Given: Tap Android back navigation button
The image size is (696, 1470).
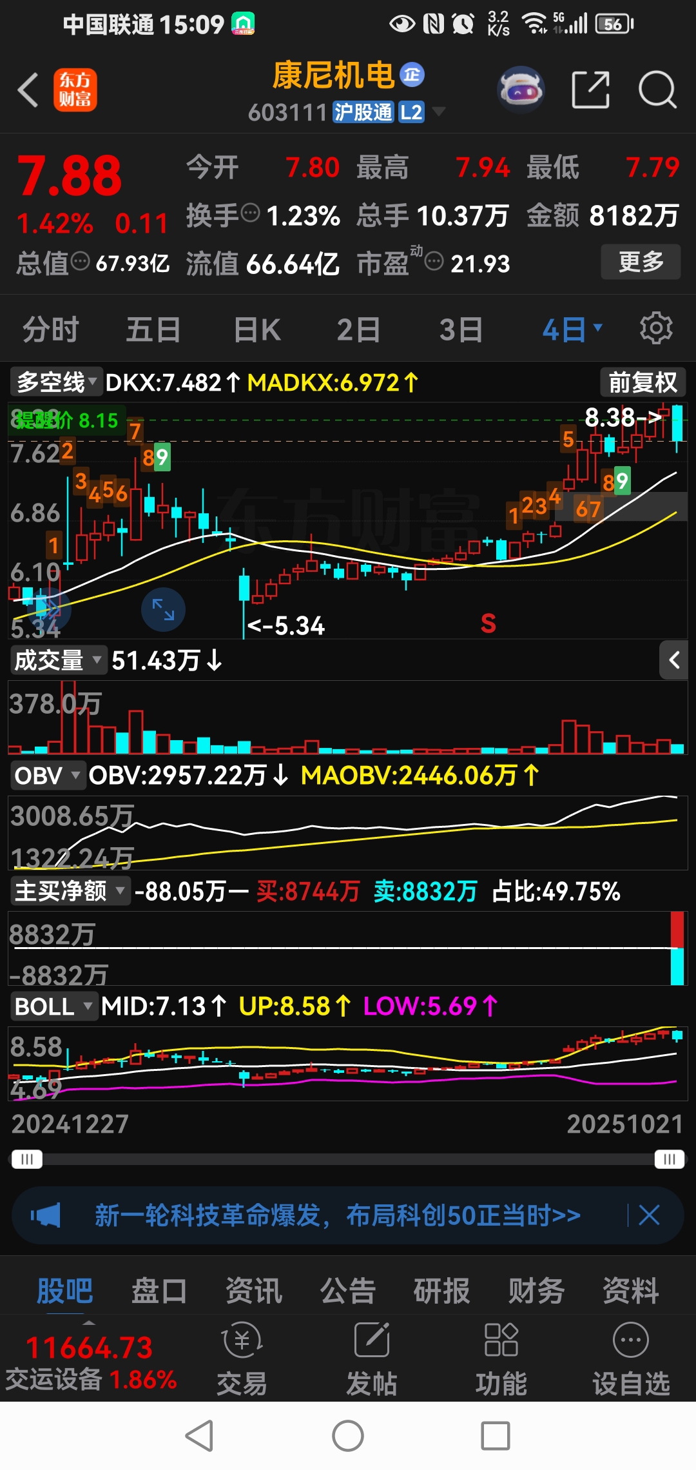Looking at the screenshot, I should [200, 1436].
